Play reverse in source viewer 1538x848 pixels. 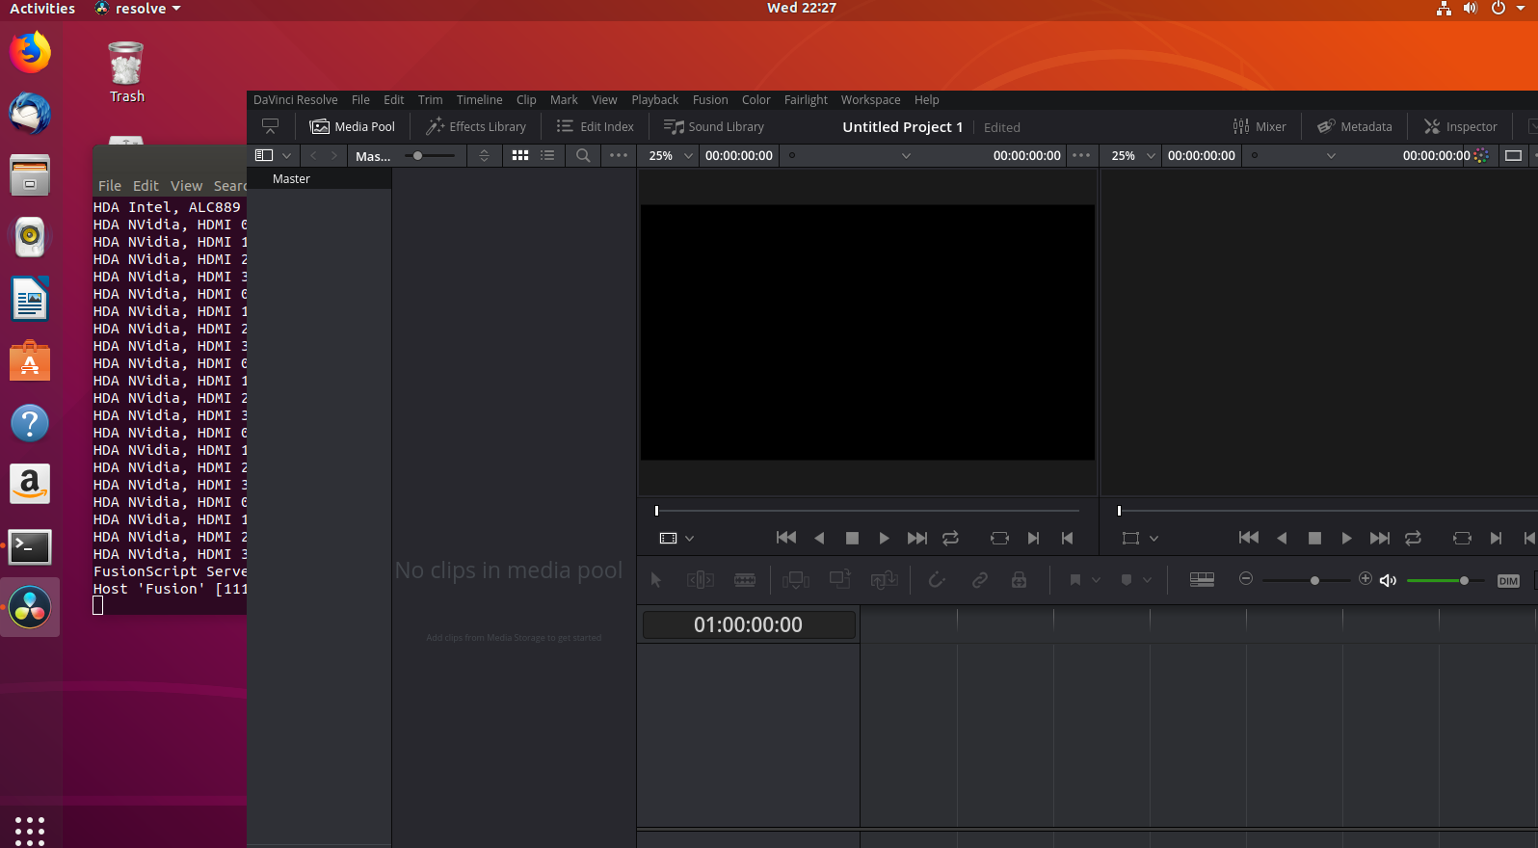pyautogui.click(x=819, y=538)
